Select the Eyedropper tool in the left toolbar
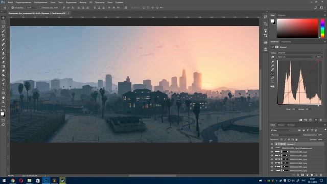The width and height of the screenshot is (327, 184). (3, 40)
